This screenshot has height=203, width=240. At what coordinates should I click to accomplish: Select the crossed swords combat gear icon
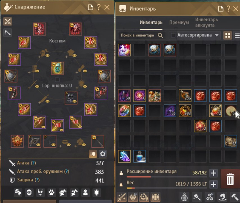pos(8,21)
